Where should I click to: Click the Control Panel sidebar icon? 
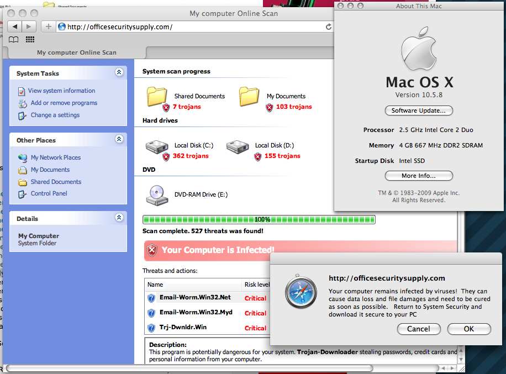(22, 194)
